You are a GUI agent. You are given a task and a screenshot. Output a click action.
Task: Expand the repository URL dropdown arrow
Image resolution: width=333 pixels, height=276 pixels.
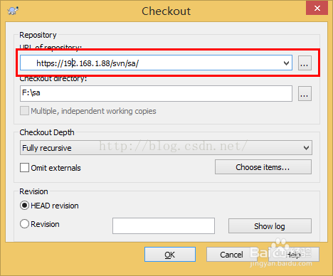286,63
